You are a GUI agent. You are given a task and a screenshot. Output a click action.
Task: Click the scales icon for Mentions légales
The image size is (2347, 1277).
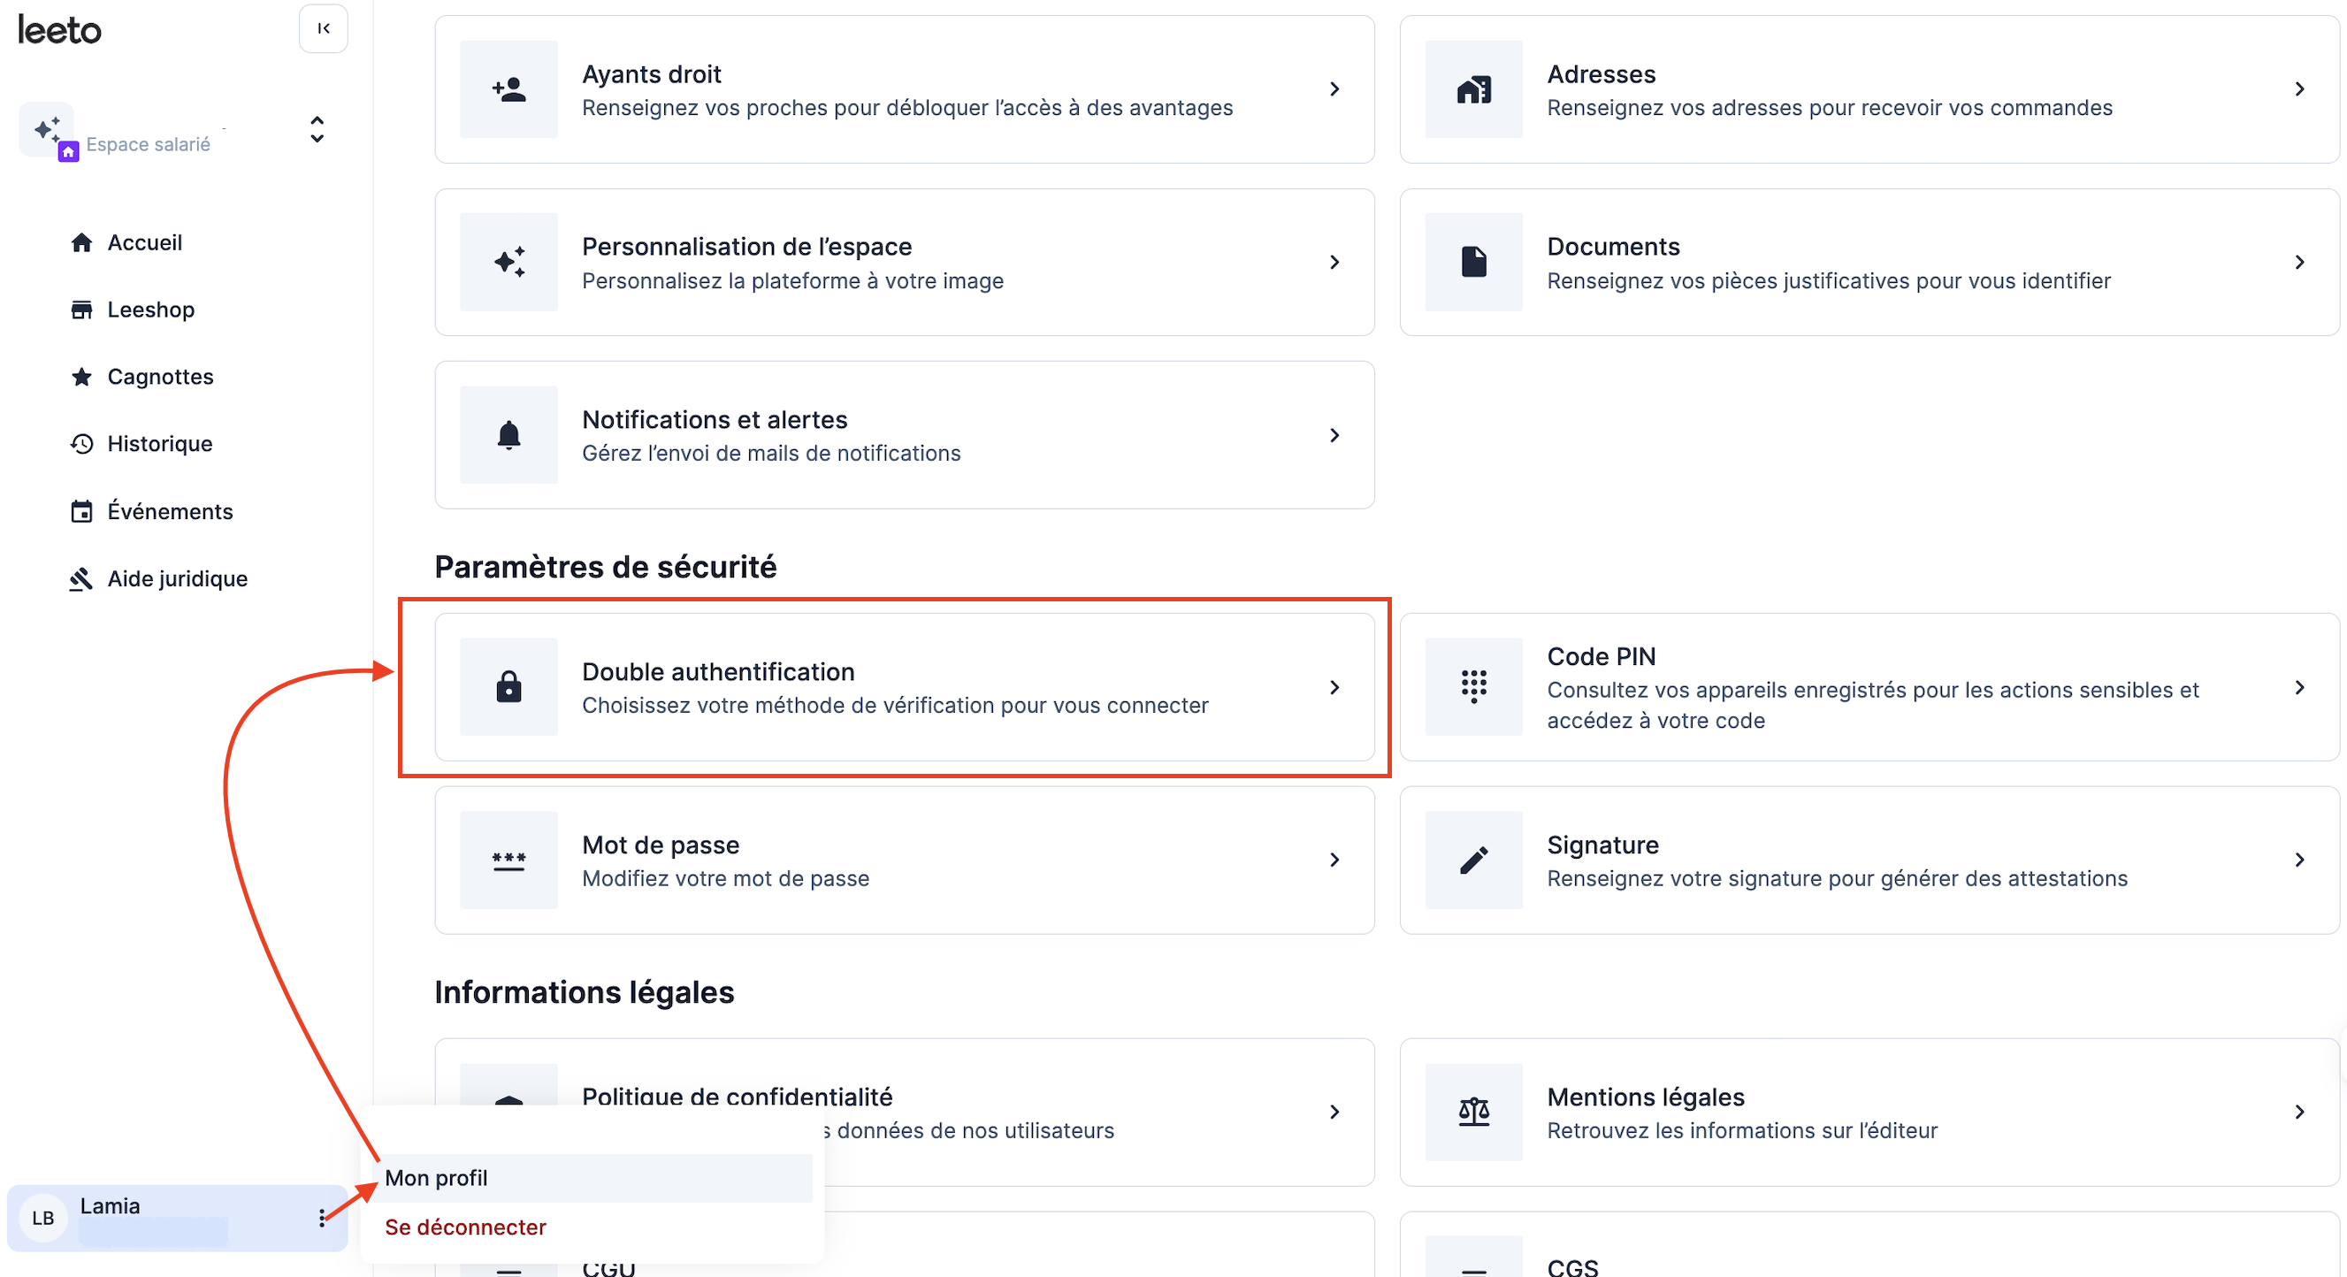pyautogui.click(x=1473, y=1112)
